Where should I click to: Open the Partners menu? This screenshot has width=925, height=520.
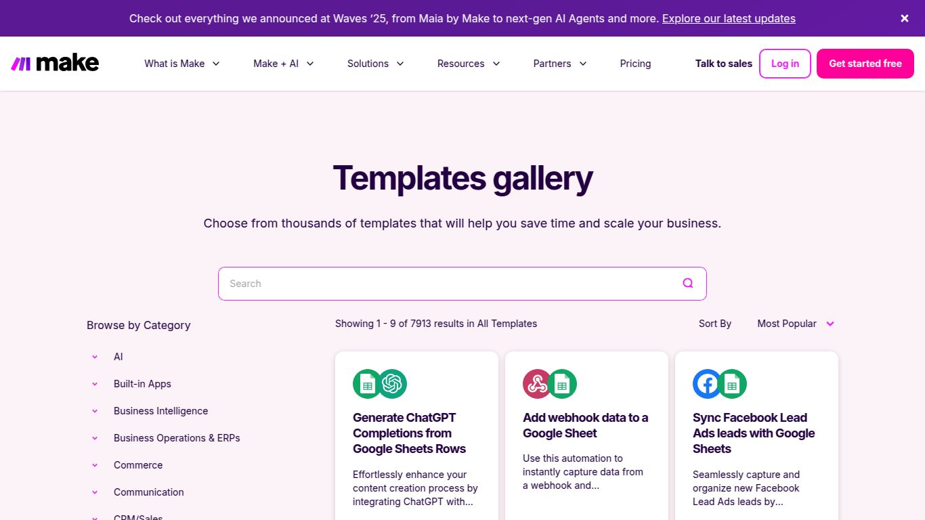[x=559, y=63]
